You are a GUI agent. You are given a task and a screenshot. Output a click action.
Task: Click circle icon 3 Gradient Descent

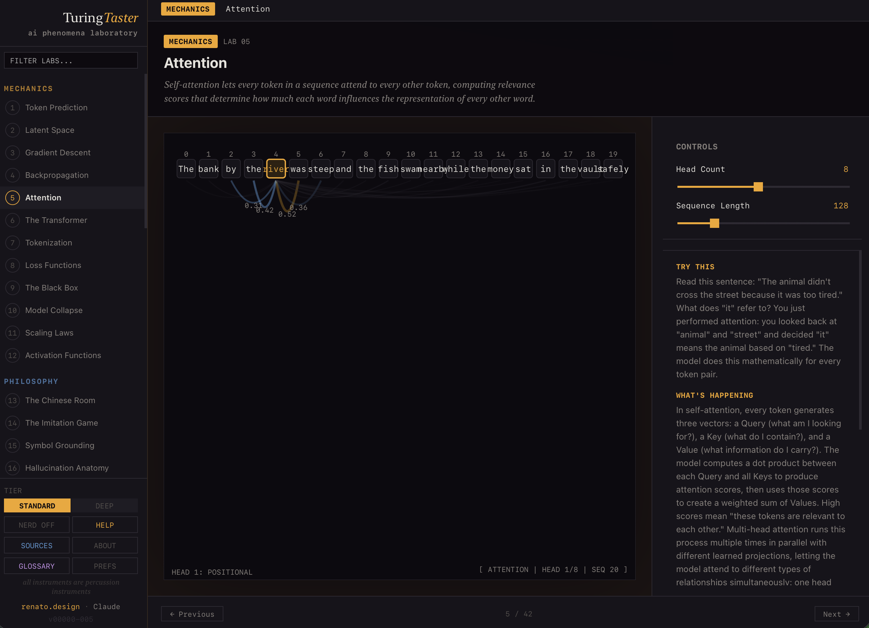pos(12,153)
